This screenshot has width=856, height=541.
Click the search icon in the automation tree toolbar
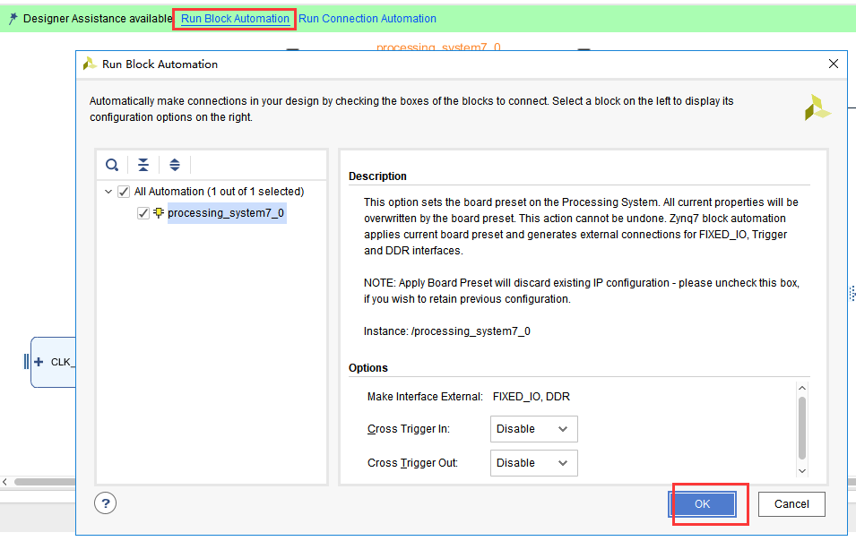(x=112, y=165)
